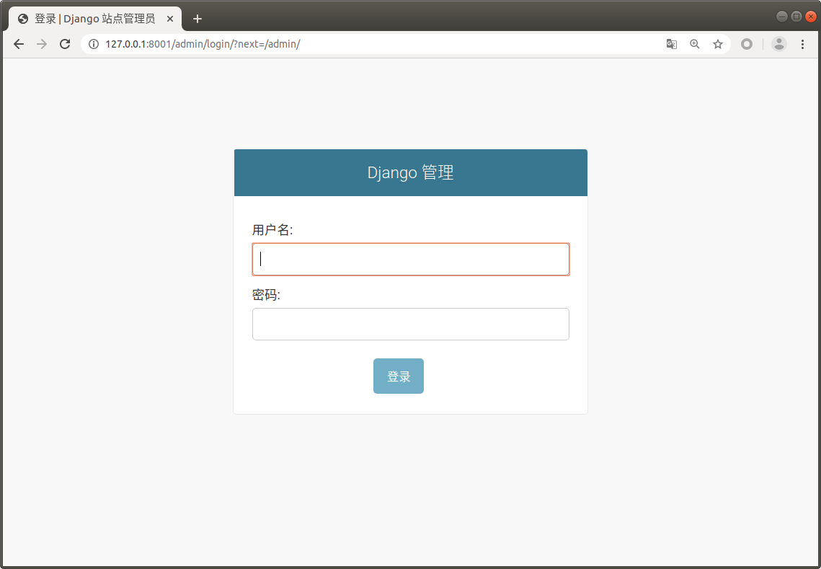Select the 登录 | Django 站点管理员 tab

(94, 19)
